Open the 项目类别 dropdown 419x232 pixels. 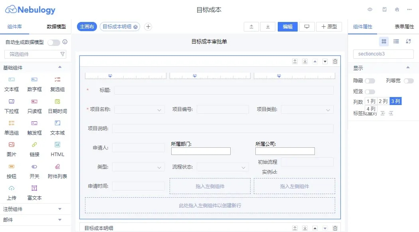(x=307, y=109)
